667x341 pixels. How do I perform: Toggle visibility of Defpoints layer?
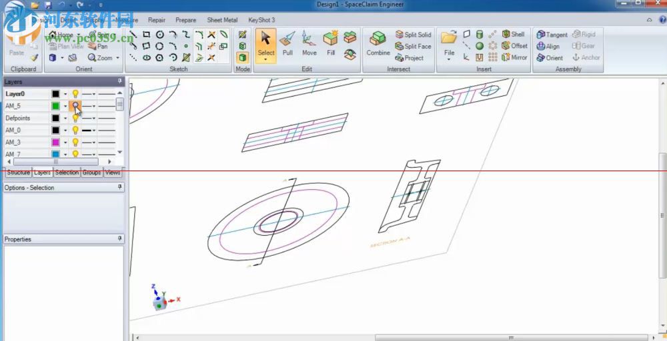(x=75, y=118)
